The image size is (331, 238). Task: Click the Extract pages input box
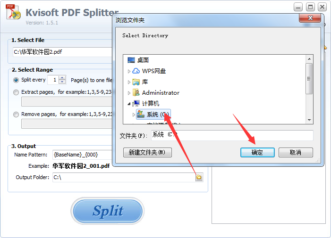(x=67, y=102)
